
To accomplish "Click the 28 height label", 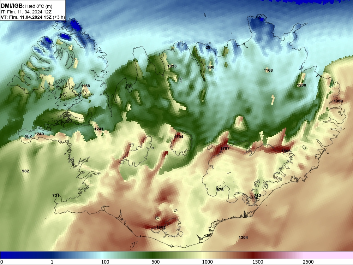I will point(208,47).
